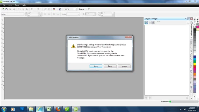Click the Import icon in toolbar

tap(45, 9)
